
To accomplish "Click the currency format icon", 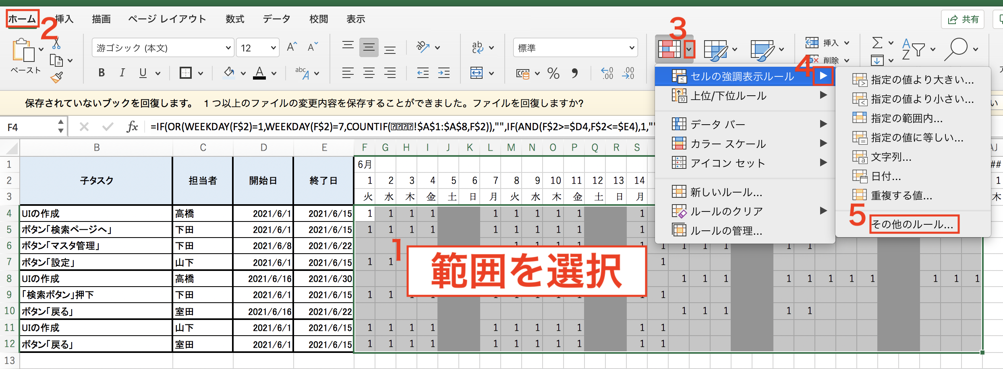I will point(523,74).
